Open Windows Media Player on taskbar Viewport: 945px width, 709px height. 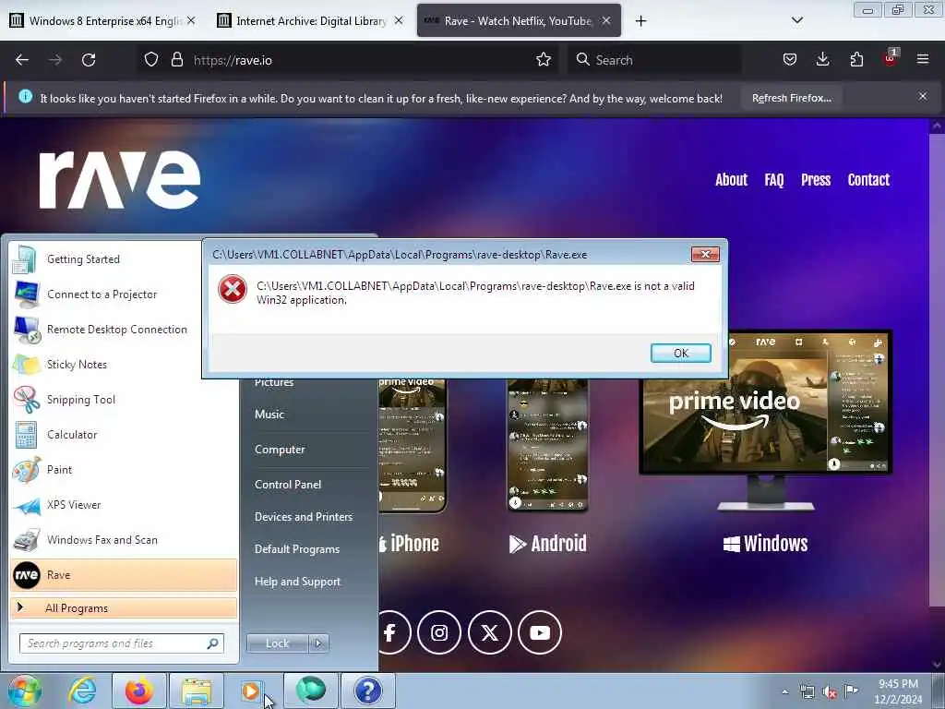click(251, 691)
